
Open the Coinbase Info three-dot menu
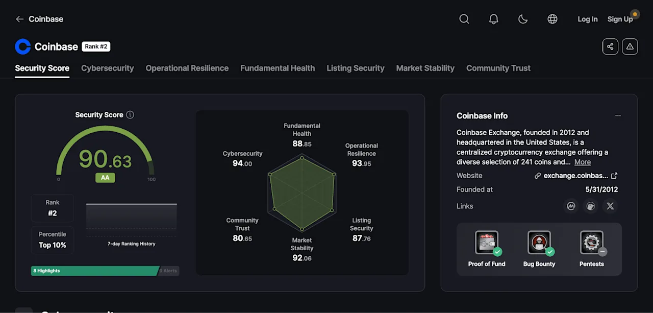pos(618,116)
